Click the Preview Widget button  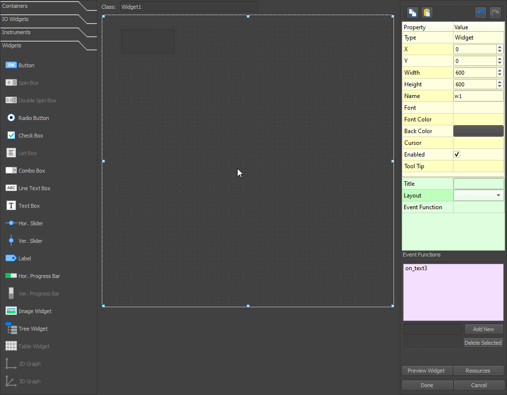427,370
